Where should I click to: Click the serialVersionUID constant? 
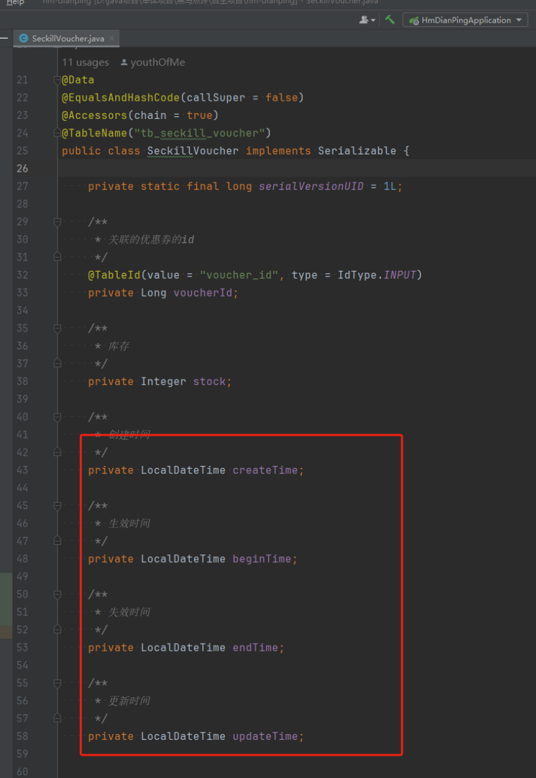(x=311, y=186)
